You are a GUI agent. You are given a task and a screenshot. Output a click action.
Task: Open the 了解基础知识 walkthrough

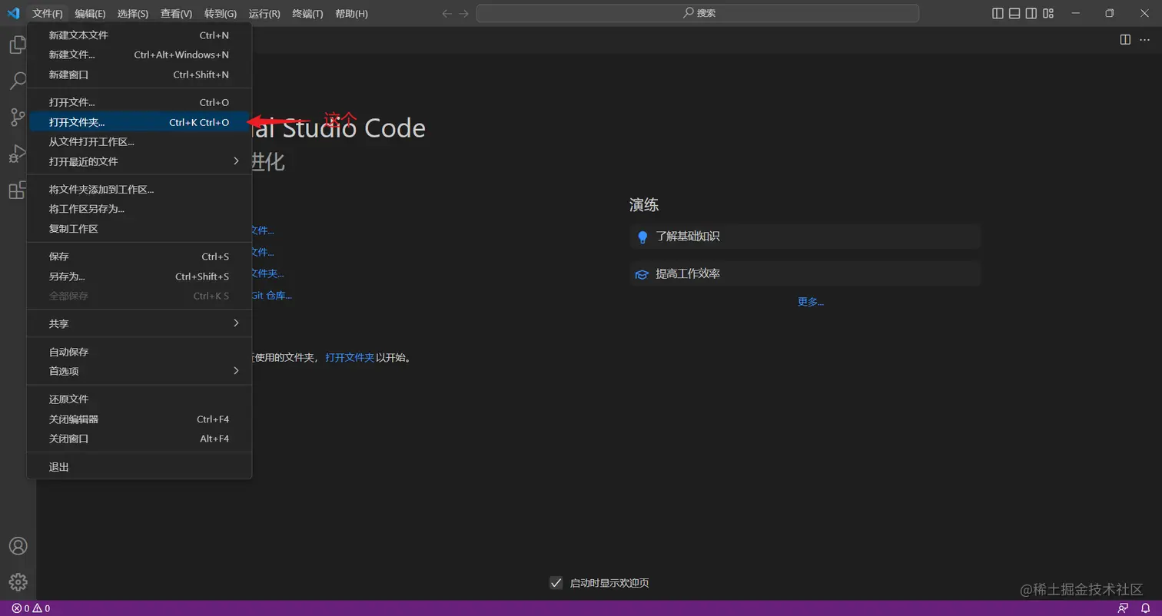[805, 237]
